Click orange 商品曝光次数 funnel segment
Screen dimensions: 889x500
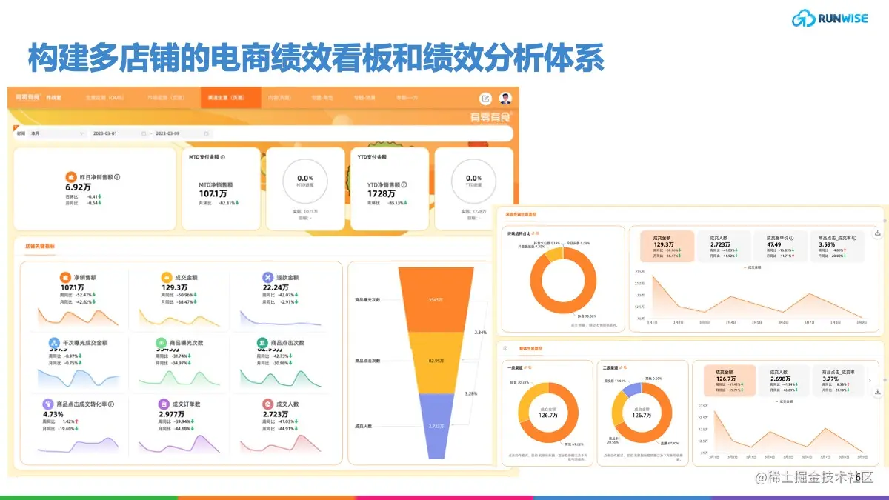[x=436, y=299]
